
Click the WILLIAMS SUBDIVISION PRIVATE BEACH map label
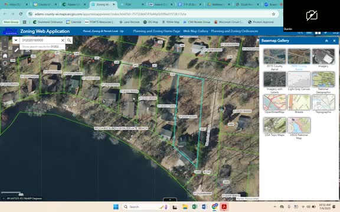[121, 128]
